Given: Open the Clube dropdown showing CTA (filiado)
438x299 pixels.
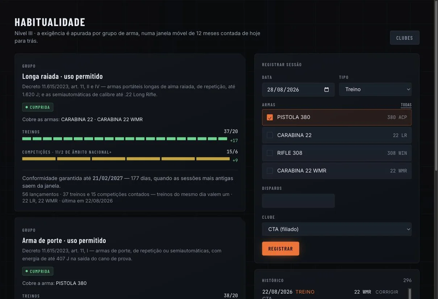Looking at the screenshot, I should point(337,229).
